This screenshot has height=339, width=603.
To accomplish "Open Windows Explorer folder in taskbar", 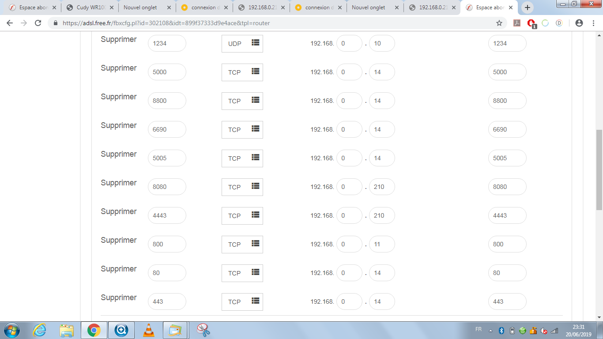I will click(67, 330).
